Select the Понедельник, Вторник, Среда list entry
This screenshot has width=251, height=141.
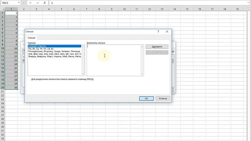click(x=55, y=51)
